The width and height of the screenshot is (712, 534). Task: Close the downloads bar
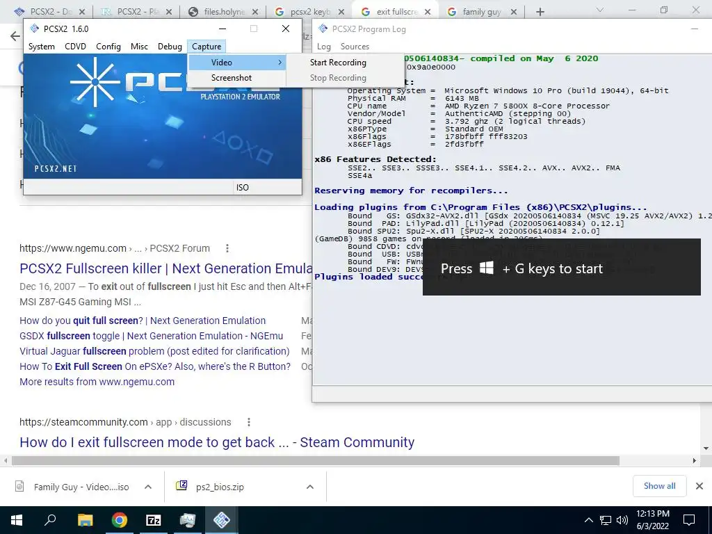tap(699, 486)
